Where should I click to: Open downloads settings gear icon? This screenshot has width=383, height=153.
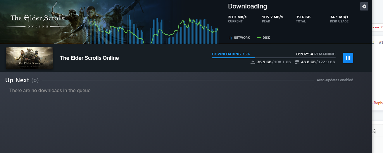pyautogui.click(x=364, y=6)
